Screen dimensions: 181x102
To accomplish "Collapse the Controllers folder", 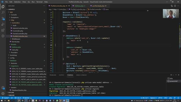I will (x=16, y=23).
